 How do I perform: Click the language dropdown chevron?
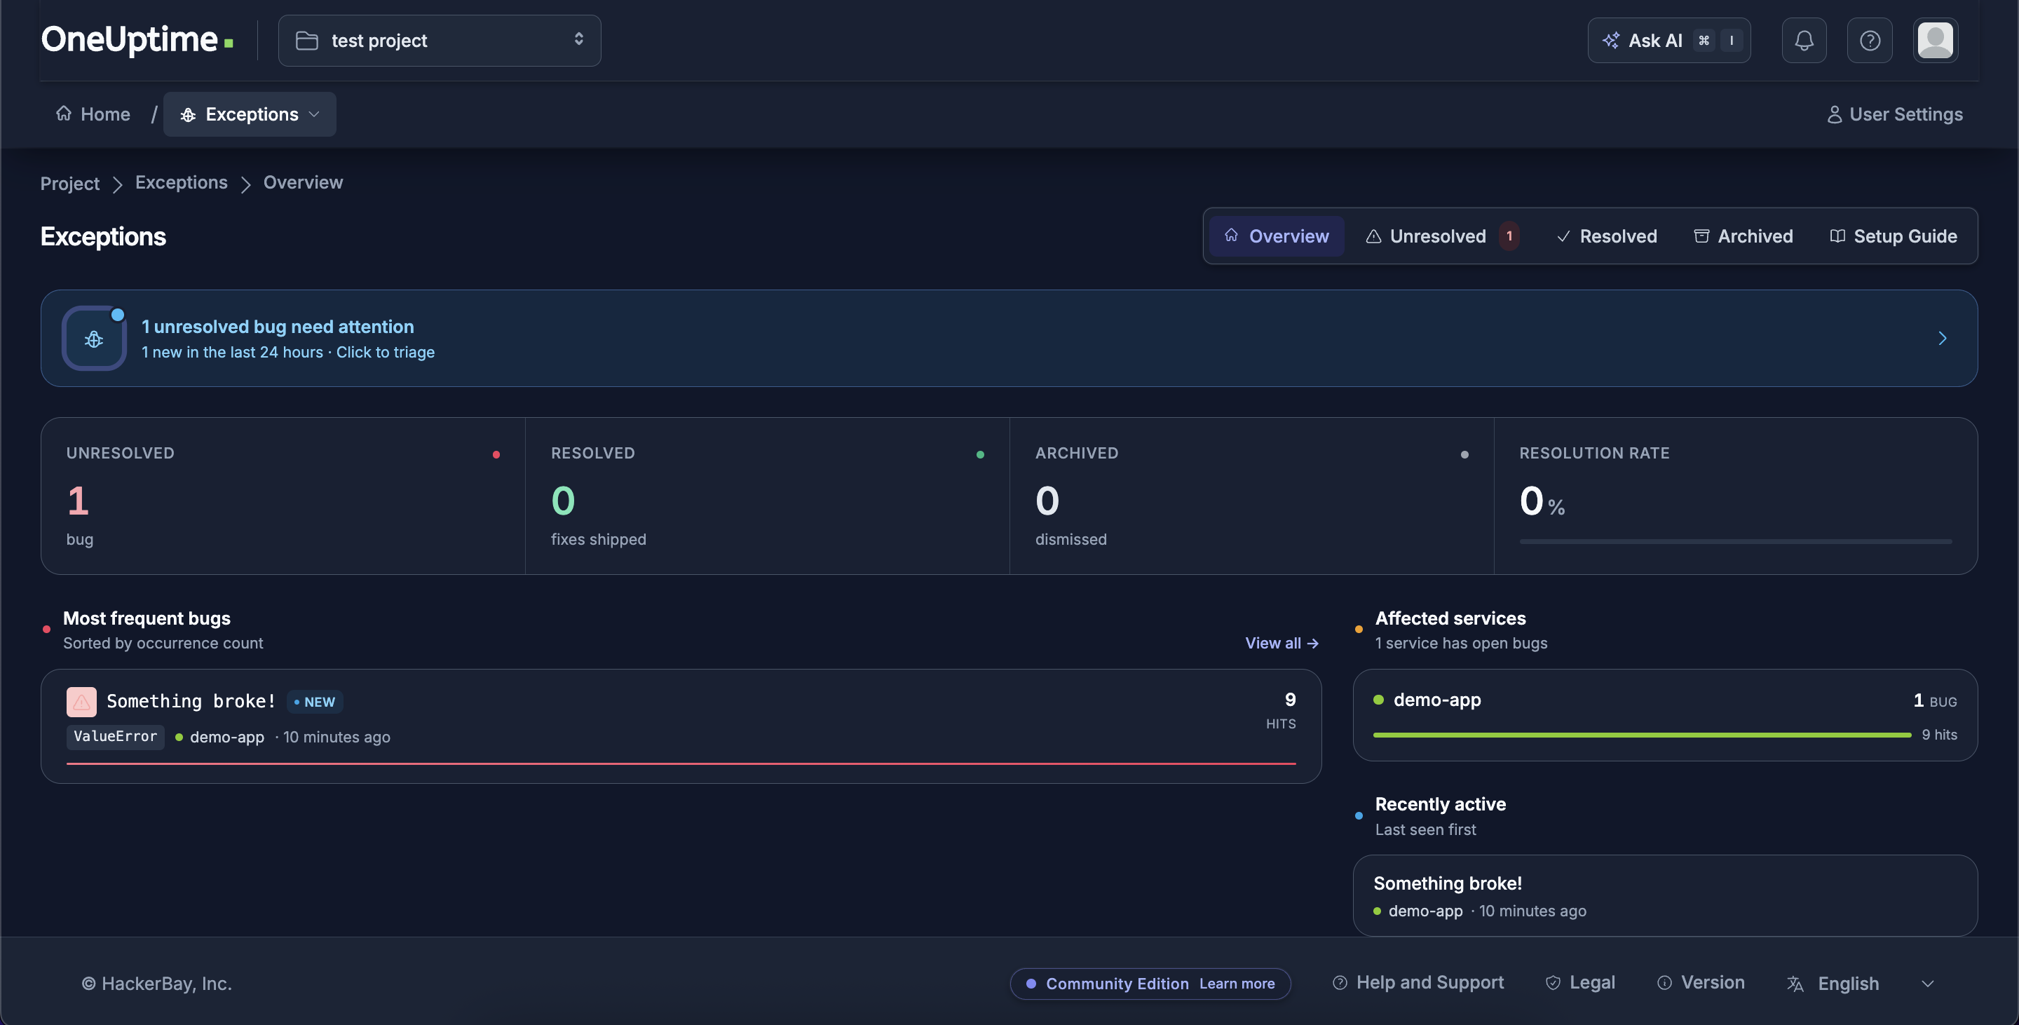pos(1928,984)
